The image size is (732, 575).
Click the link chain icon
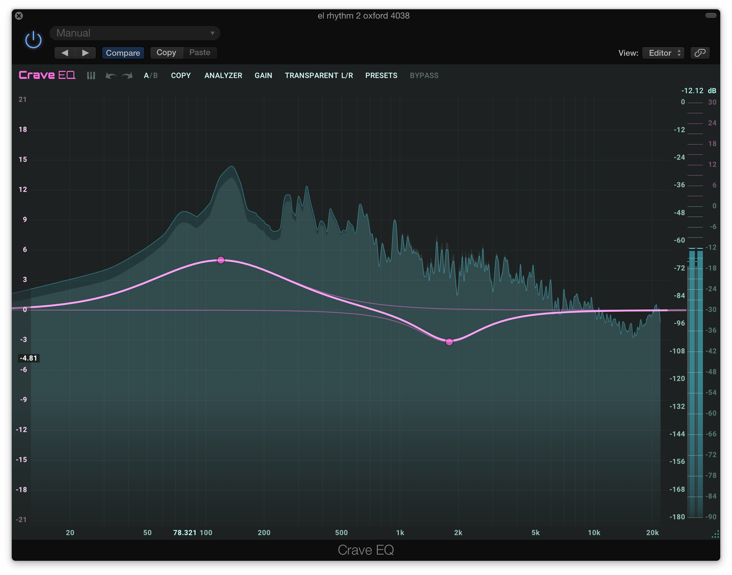pos(700,53)
